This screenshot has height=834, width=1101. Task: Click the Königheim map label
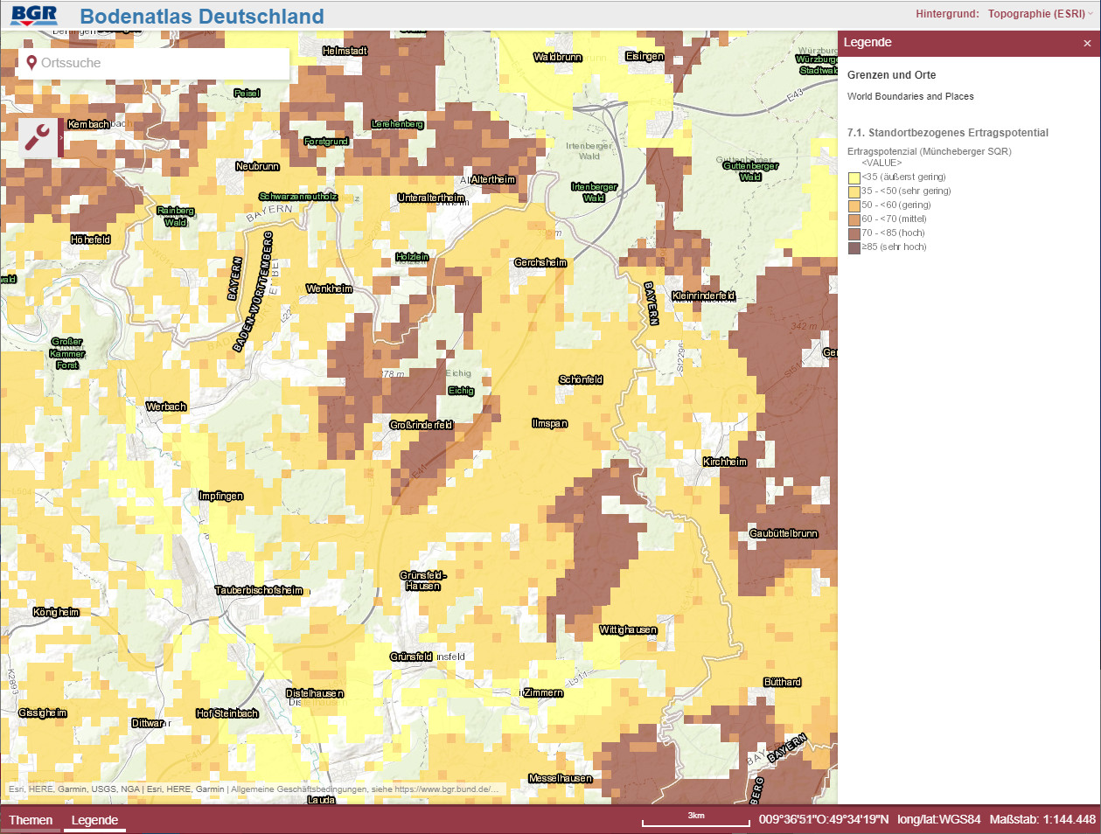pos(56,612)
